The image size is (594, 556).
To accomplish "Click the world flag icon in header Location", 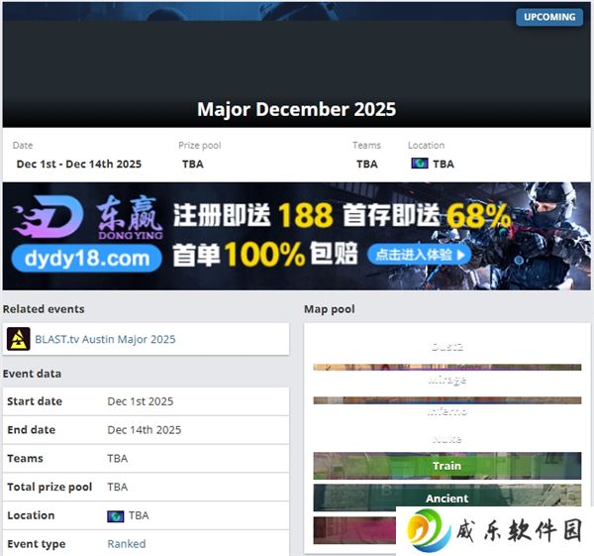I will tap(420, 164).
